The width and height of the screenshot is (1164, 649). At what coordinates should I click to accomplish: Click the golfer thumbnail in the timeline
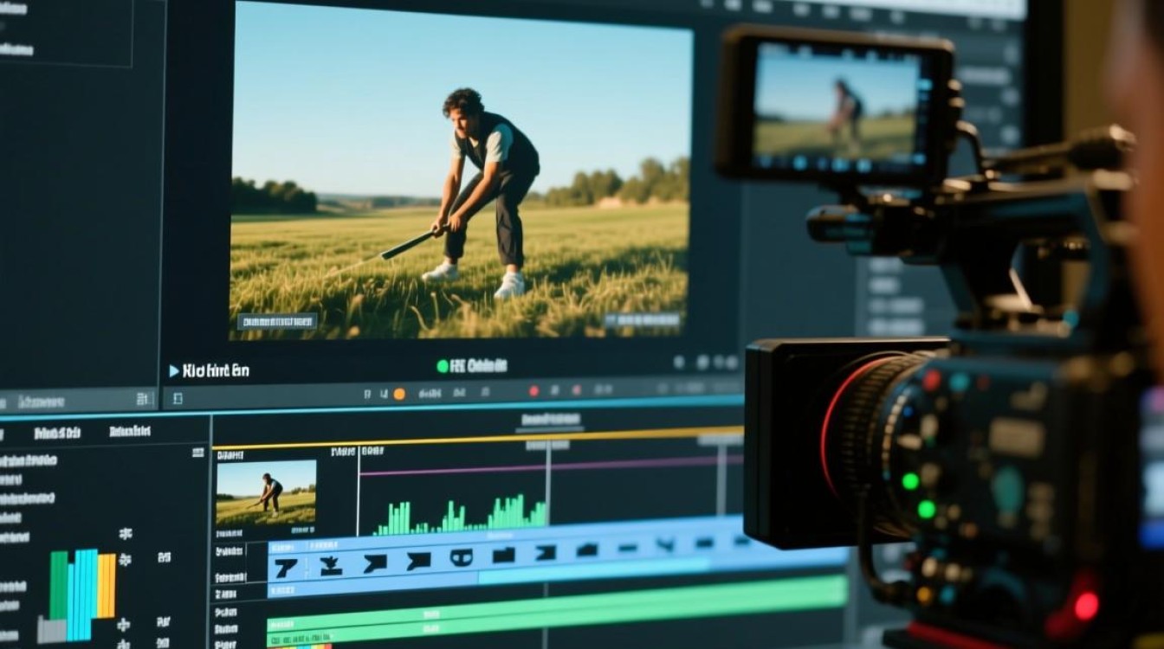pos(266,494)
